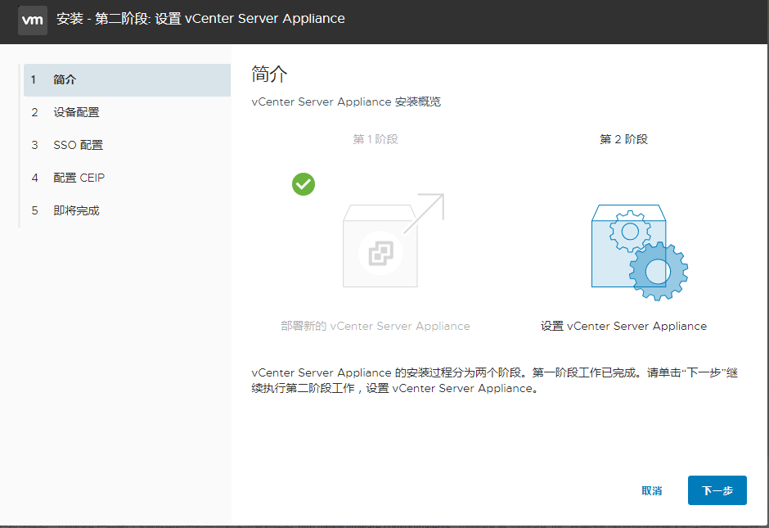This screenshot has width=769, height=528.
Task: Select step 1 简介 in sidebar
Action: pyautogui.click(x=127, y=80)
